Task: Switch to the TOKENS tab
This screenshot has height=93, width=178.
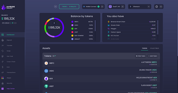Action: 144,48
